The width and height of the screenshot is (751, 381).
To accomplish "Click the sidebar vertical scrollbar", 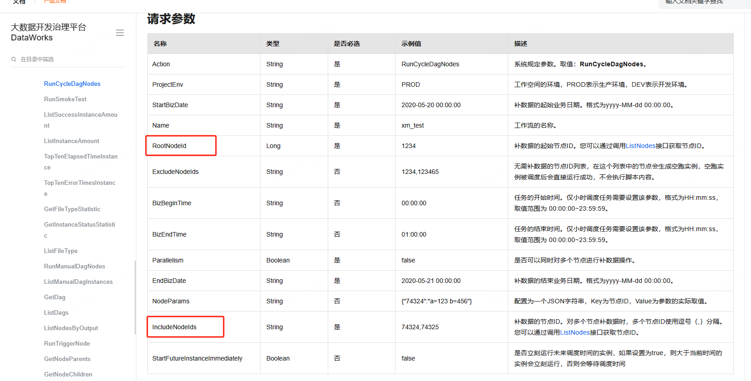I will click(x=135, y=297).
